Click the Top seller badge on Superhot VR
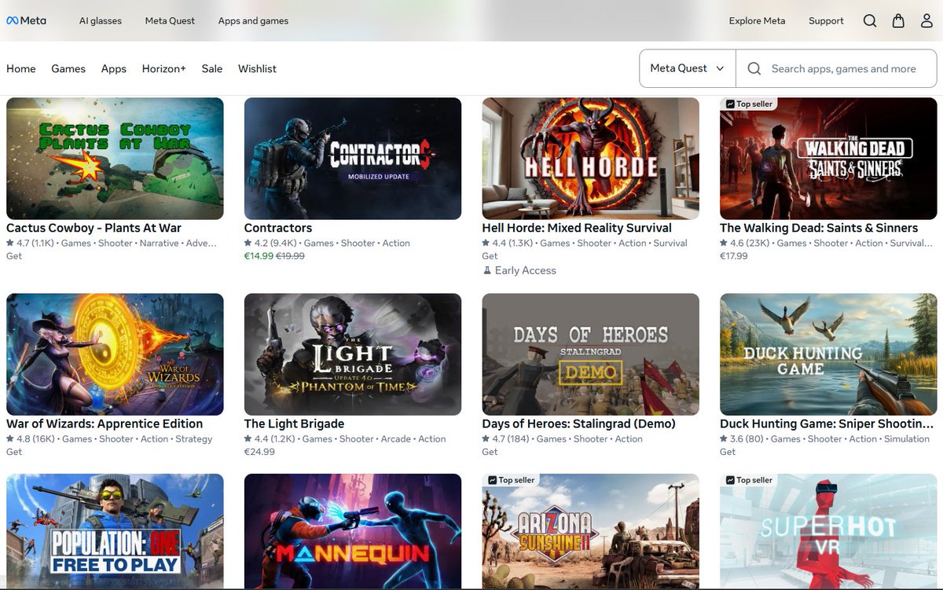Image resolution: width=943 pixels, height=590 pixels. 750,480
